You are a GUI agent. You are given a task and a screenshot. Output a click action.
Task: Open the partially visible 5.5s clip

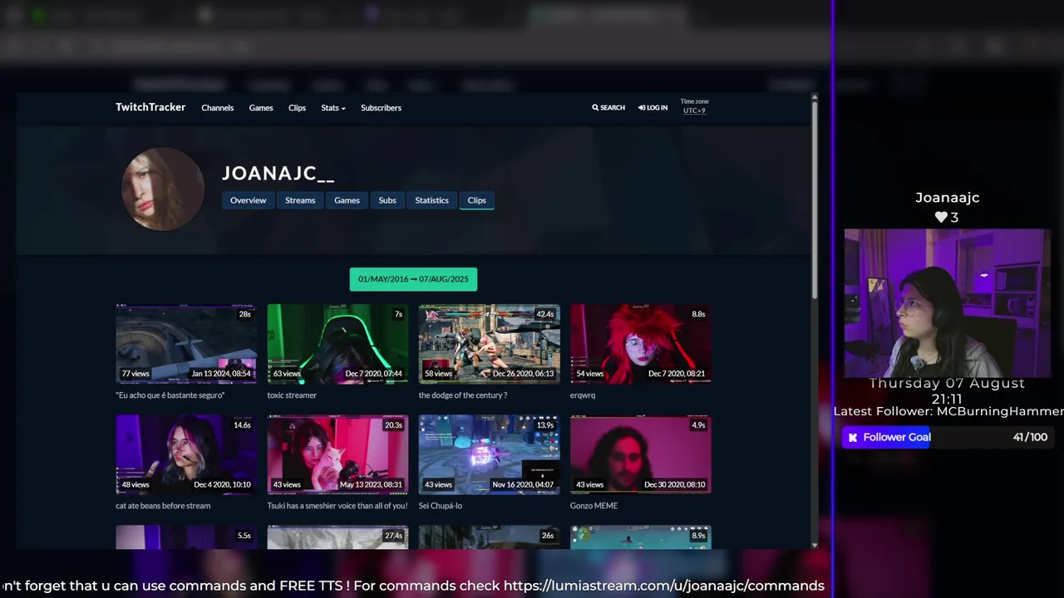point(186,537)
